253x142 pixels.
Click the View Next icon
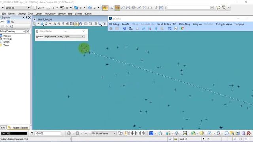coord(90,24)
